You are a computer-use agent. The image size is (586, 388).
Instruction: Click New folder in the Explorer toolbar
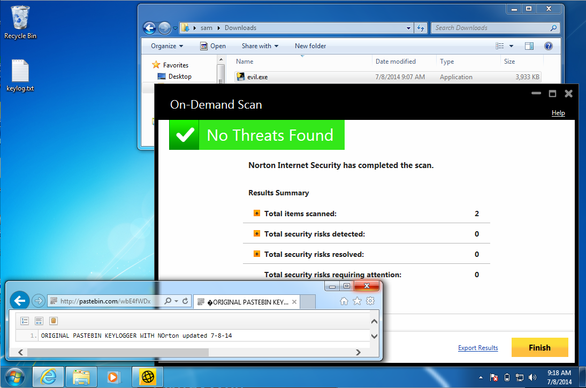coord(310,46)
